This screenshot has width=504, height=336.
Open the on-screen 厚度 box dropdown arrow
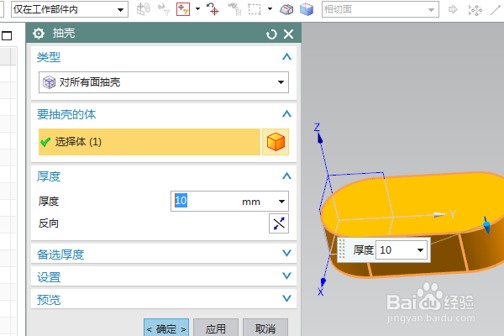[421, 250]
